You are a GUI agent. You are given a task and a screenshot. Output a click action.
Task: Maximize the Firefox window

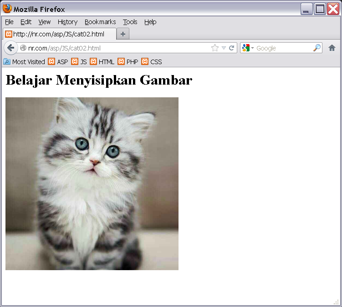[x=320, y=9]
